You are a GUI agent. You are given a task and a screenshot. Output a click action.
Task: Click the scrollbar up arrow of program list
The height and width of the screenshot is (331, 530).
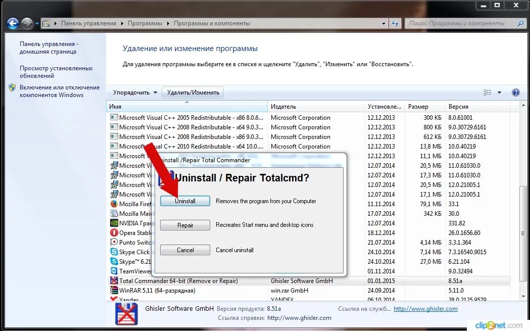523,106
